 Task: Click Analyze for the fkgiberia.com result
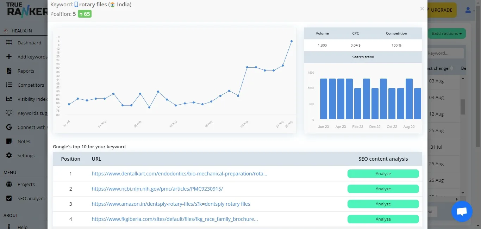(383, 219)
